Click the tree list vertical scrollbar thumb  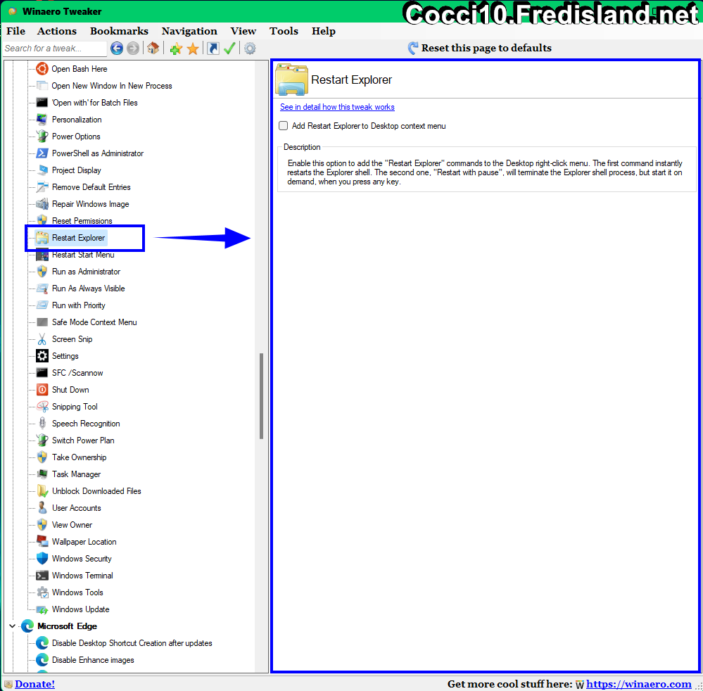pyautogui.click(x=261, y=396)
